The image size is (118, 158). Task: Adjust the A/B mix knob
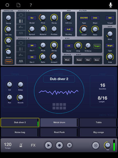click(x=69, y=18)
